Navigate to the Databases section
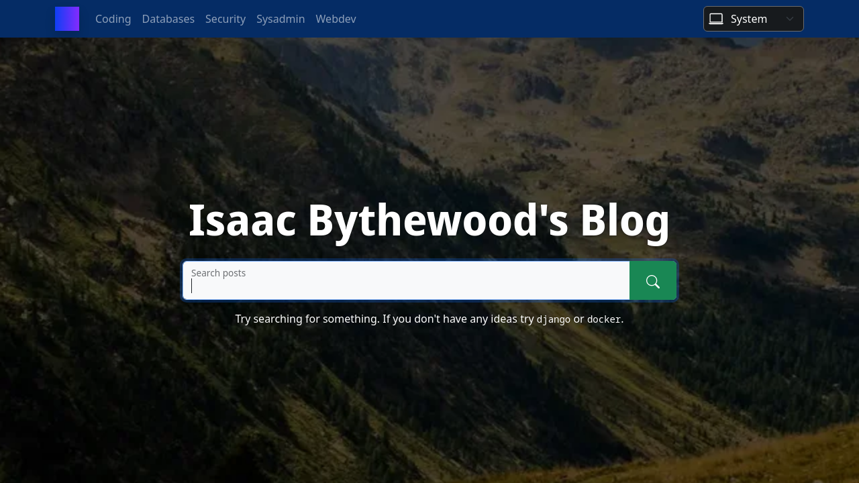The width and height of the screenshot is (859, 483). 168,19
